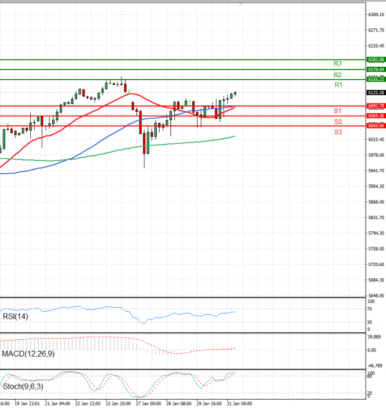Screen dimensions: 386x408
Task: Click the R2 resistance label
Action: [337, 75]
